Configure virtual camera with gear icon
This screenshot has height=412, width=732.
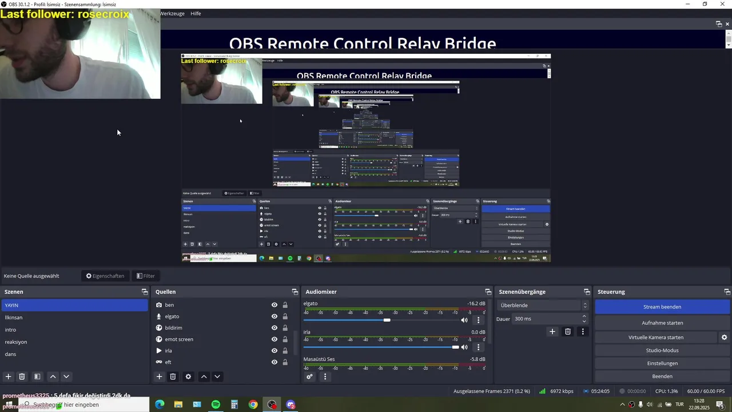(724, 338)
